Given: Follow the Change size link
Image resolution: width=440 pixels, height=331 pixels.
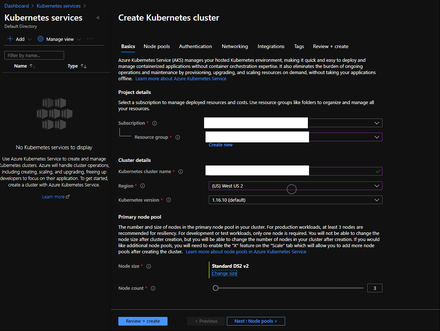Looking at the screenshot, I should pos(224,274).
